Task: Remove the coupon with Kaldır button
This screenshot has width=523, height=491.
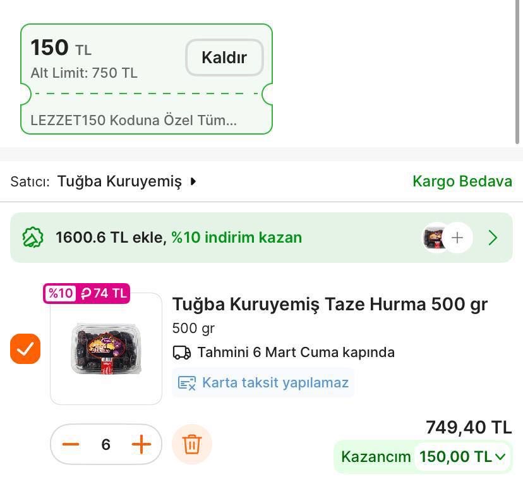Action: pos(224,57)
